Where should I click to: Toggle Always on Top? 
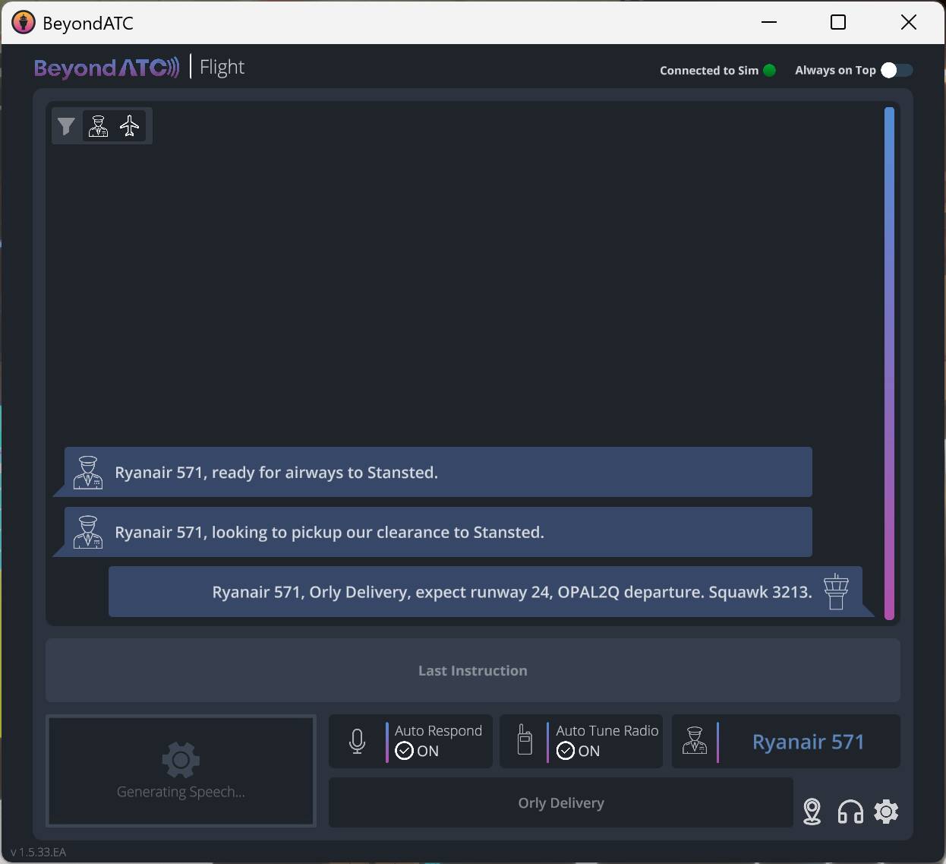897,70
